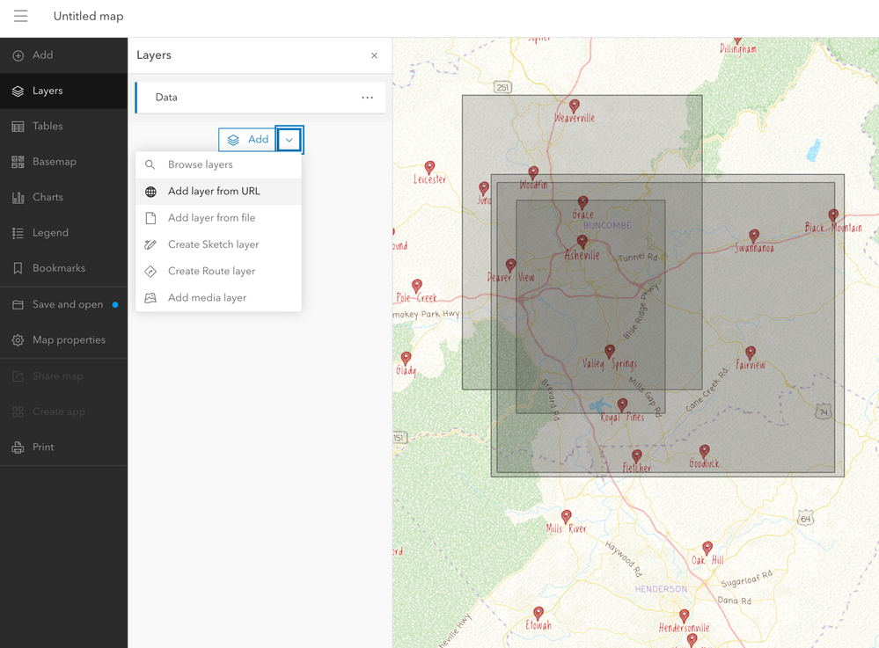Expand Save and open menu

tap(67, 304)
